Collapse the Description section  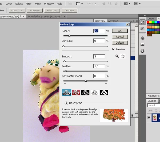tap(66, 103)
